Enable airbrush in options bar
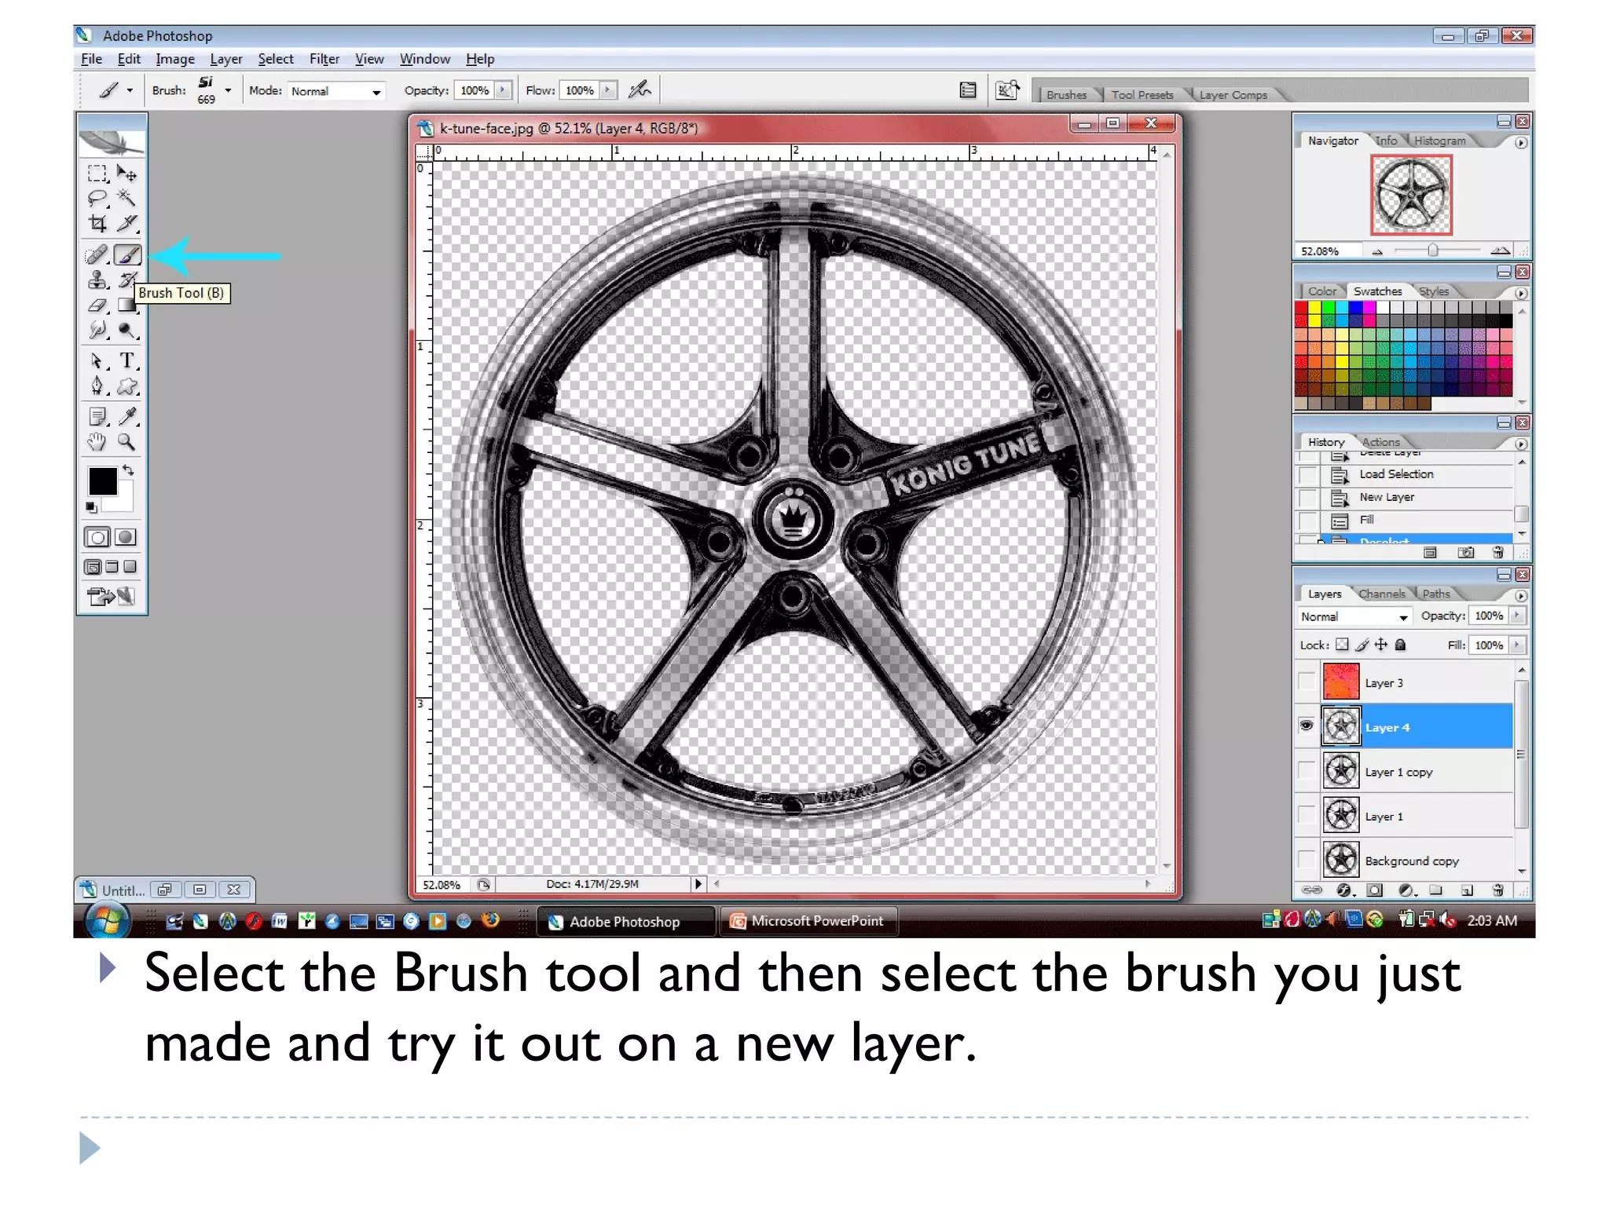This screenshot has height=1206, width=1609. pos(640,90)
